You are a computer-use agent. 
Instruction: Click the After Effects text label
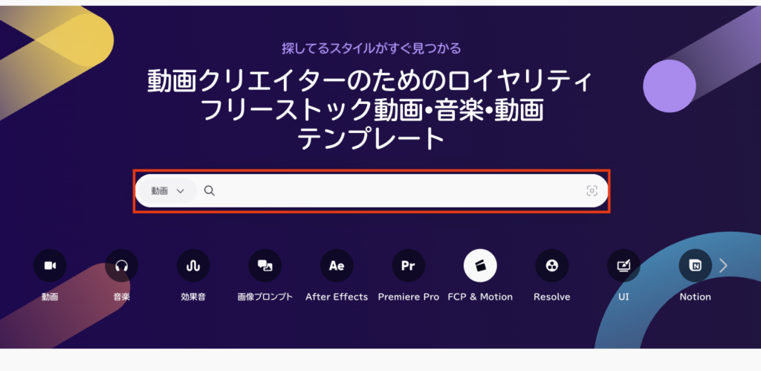point(337,297)
